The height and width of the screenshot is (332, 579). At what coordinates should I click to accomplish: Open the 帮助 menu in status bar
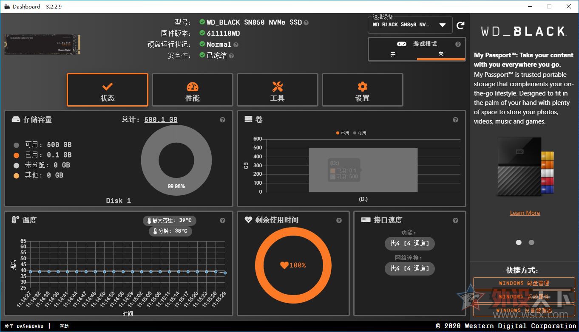64,326
